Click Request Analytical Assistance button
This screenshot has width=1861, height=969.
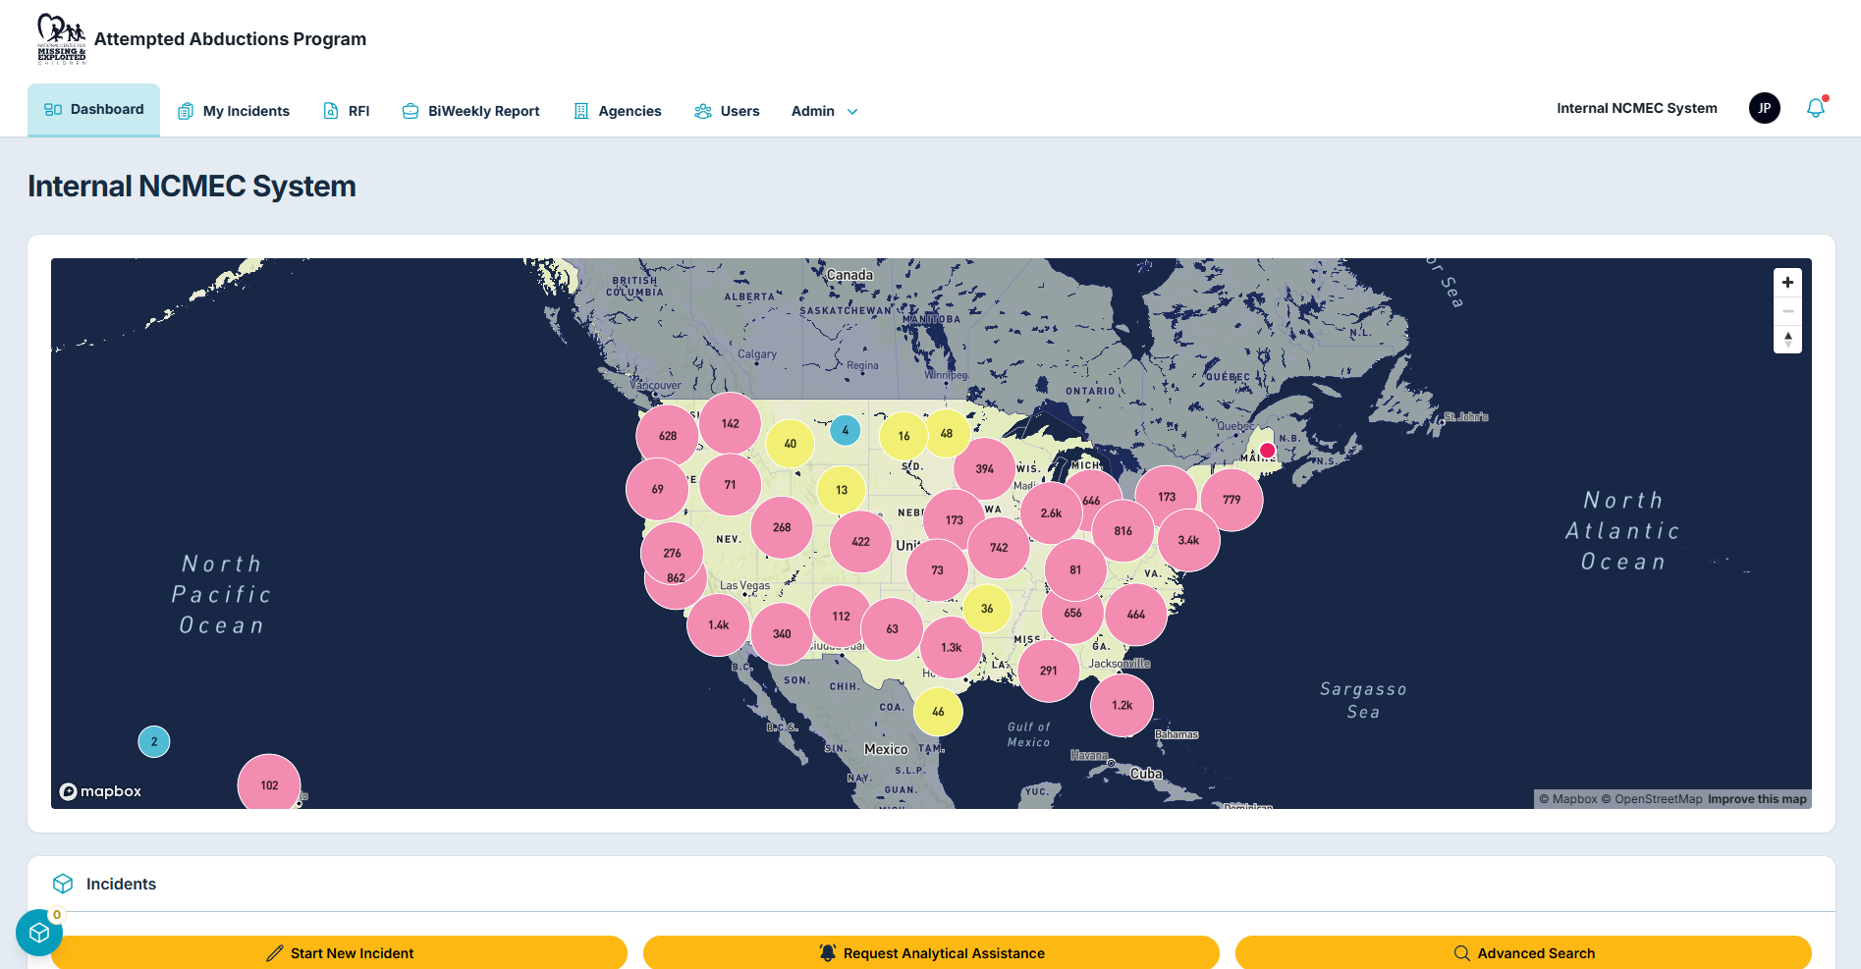[x=931, y=952]
